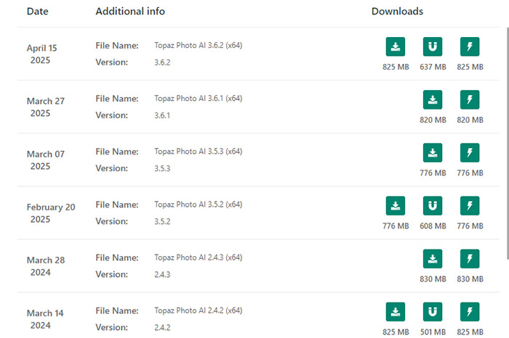
Task: Click the direct download icon for Topaz Photo AI 2.4.3
Action: [x=433, y=259]
